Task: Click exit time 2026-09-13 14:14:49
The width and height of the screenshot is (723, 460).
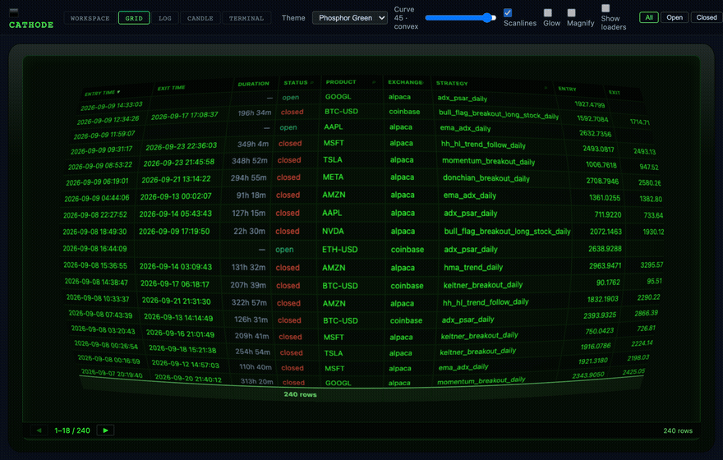Action: point(178,318)
